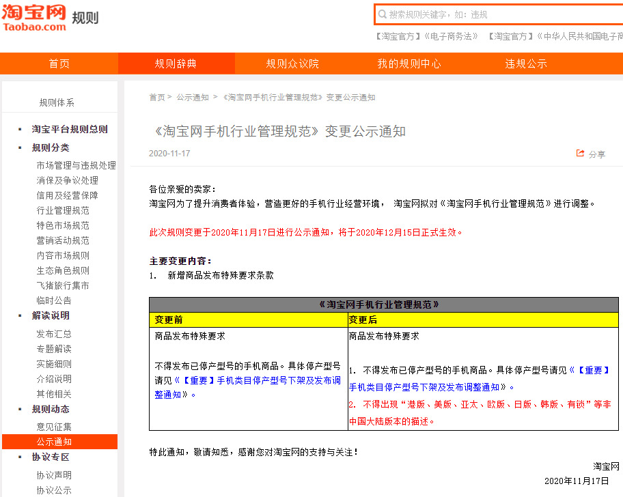Click the 变更后 table header cell
The image size is (623, 497).
[x=483, y=320]
